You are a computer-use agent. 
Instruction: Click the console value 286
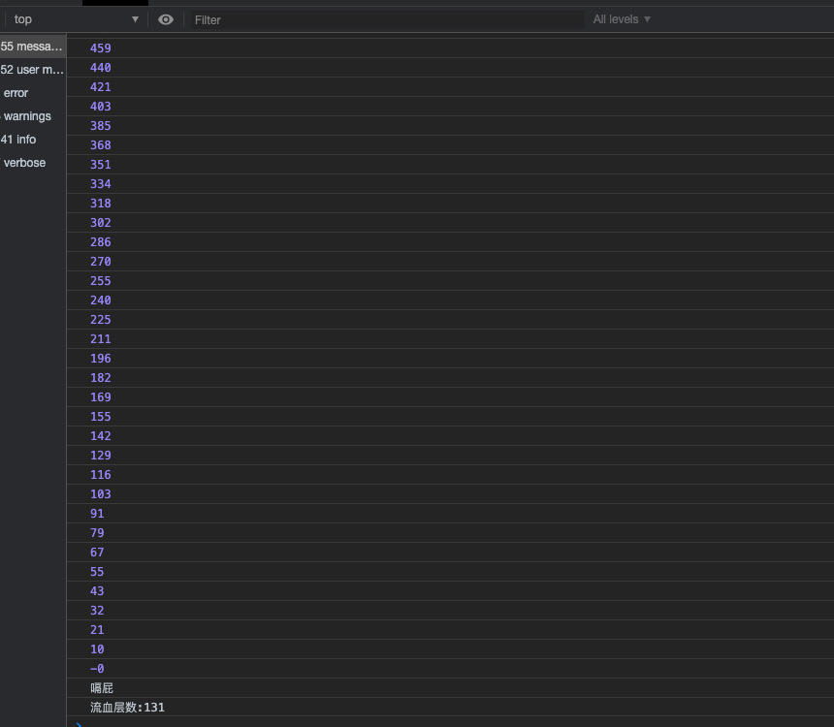pyautogui.click(x=101, y=242)
